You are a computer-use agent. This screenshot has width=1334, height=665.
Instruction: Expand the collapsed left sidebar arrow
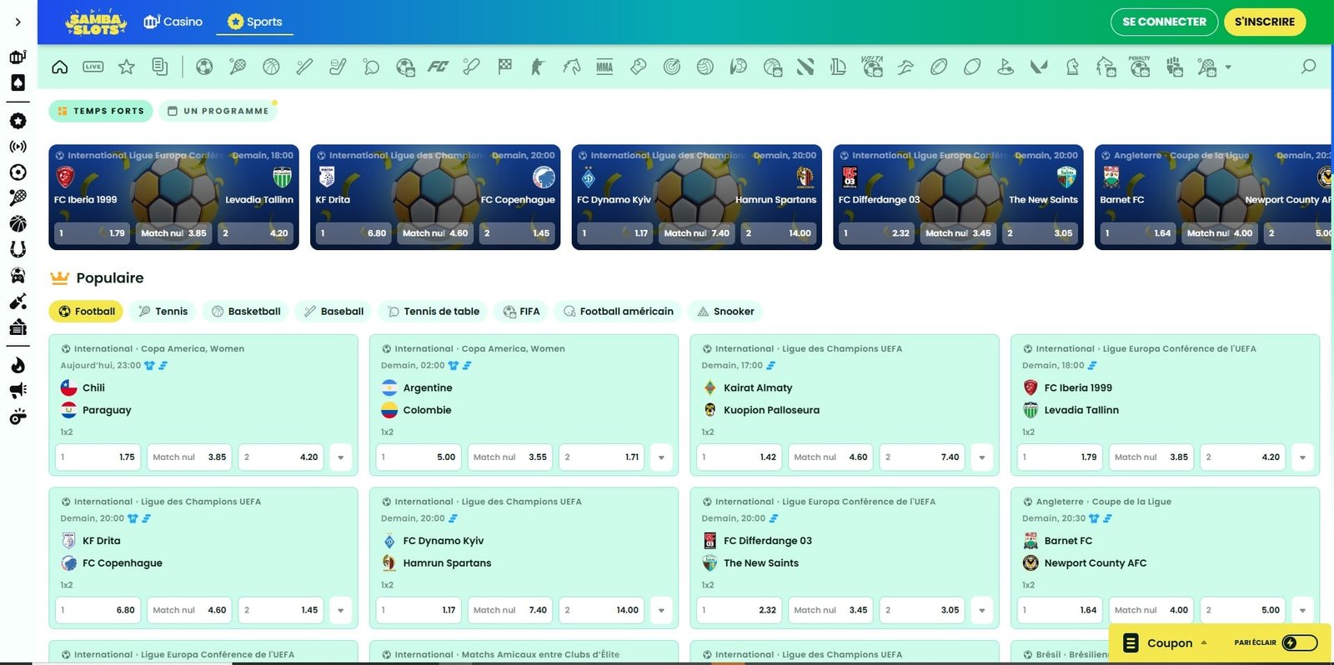click(x=18, y=22)
